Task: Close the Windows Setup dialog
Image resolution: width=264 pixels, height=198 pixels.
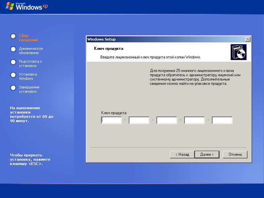Action: pyautogui.click(x=247, y=39)
